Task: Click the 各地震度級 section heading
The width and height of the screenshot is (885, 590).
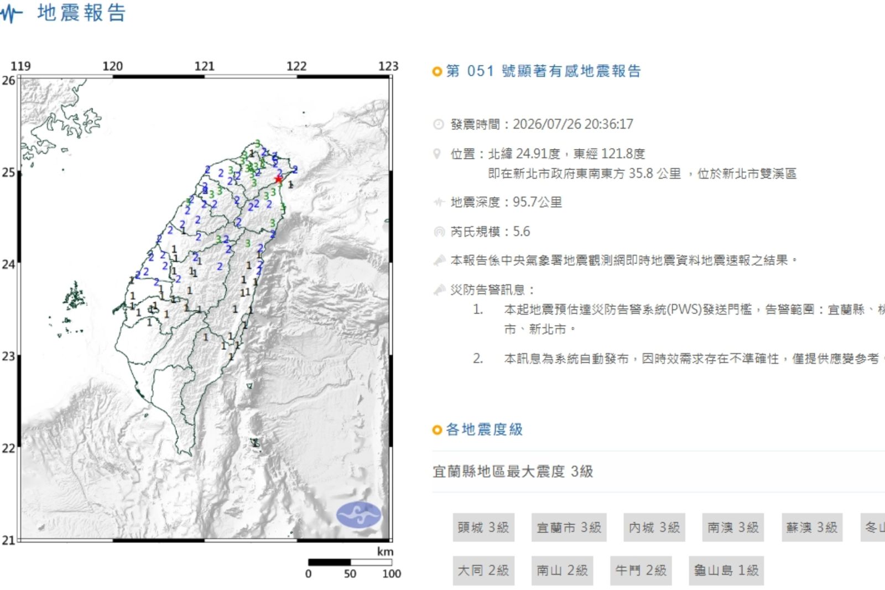Action: pos(484,429)
